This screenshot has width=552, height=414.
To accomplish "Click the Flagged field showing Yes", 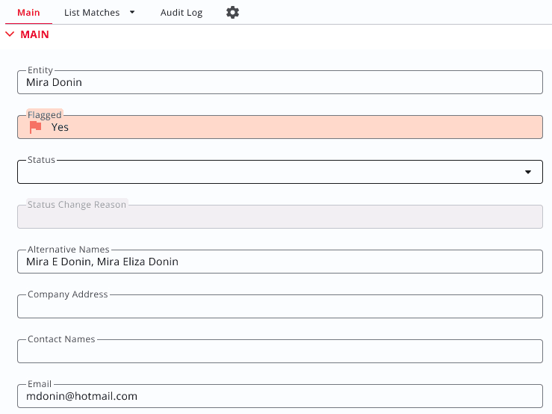I will coord(280,127).
